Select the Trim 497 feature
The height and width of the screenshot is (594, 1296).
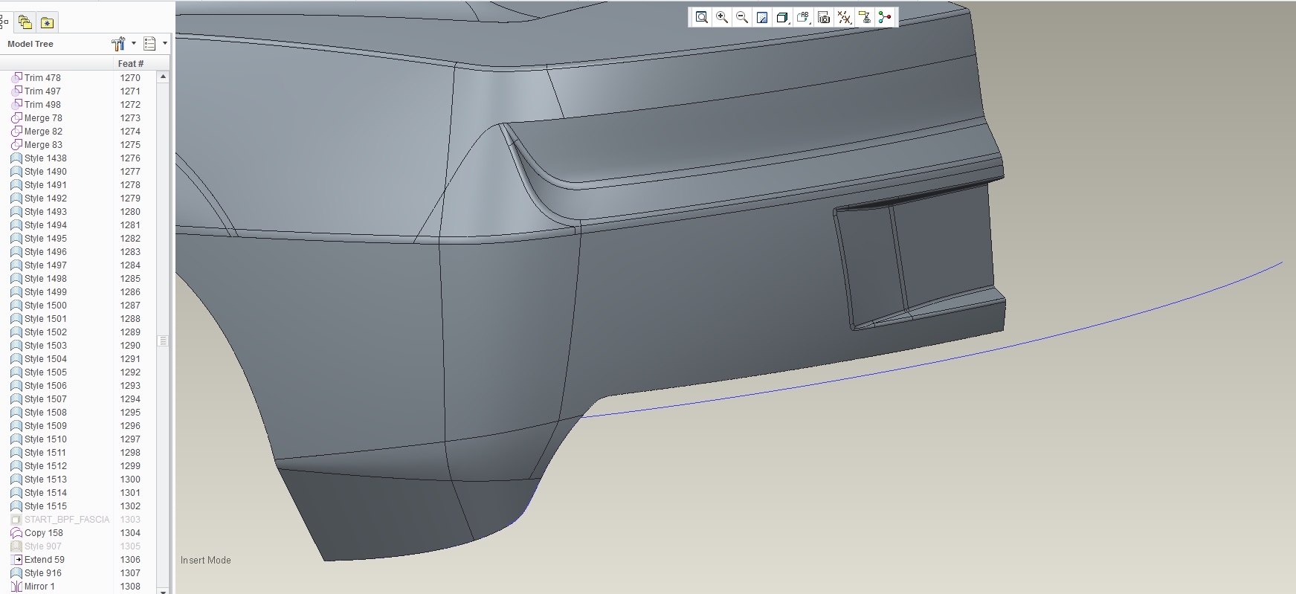pos(42,91)
